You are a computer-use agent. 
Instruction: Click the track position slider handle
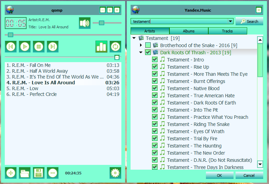[11, 35]
